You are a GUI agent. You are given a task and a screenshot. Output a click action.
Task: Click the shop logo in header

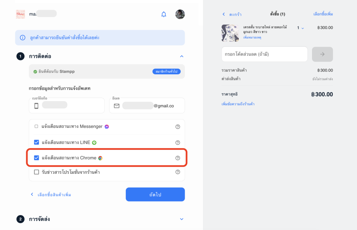click(21, 14)
